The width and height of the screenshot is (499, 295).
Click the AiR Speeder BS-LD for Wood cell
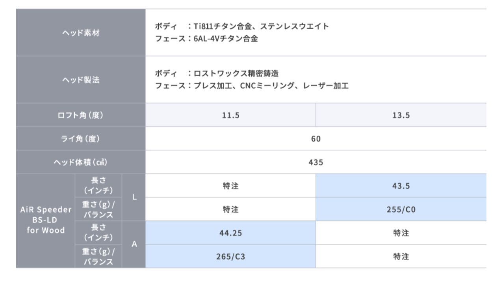click(x=45, y=221)
